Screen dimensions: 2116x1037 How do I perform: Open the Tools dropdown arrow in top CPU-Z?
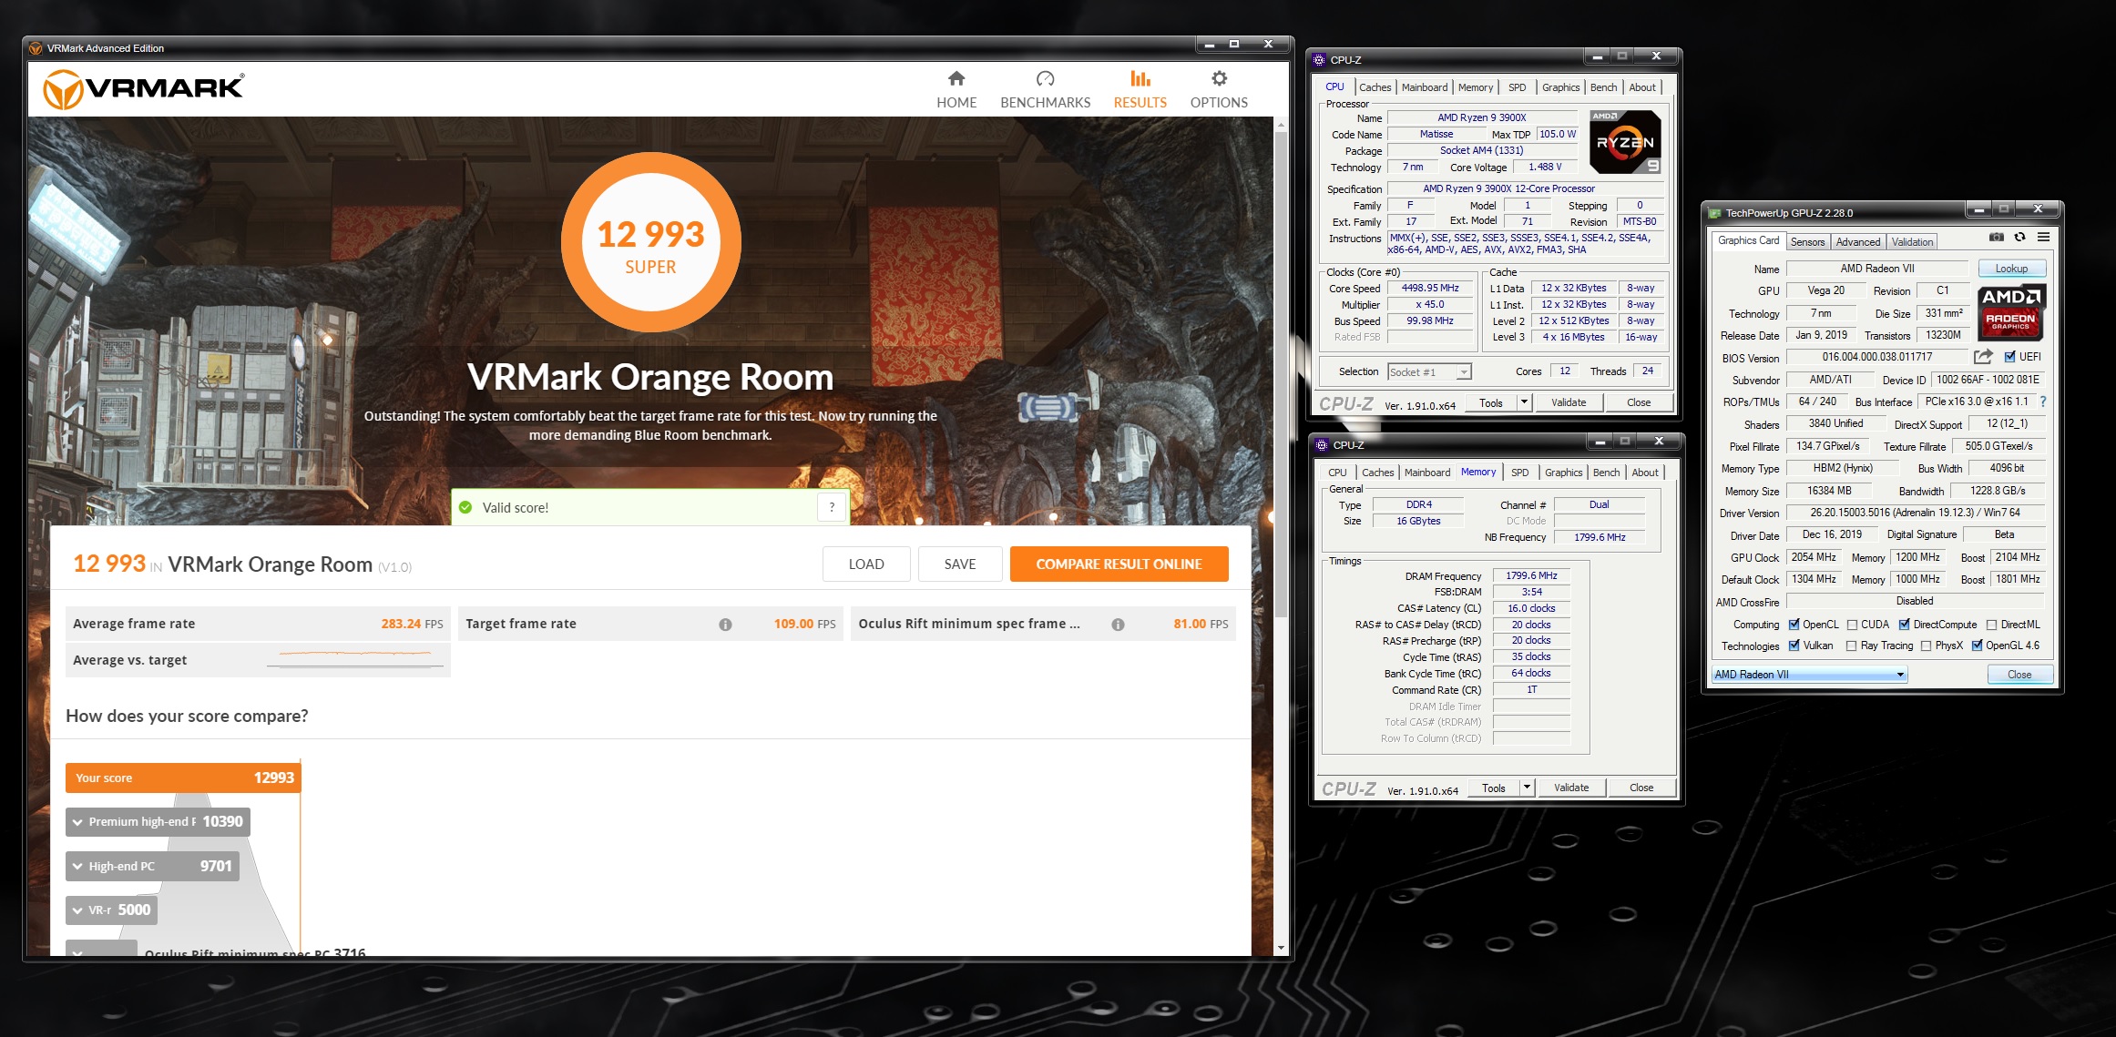tap(1523, 402)
